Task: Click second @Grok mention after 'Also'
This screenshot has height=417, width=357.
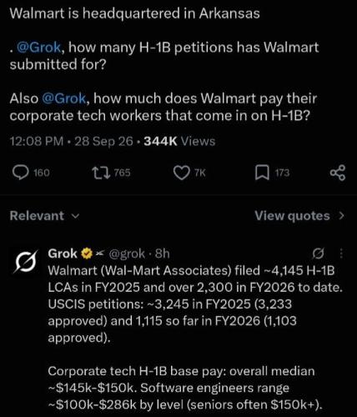Action: coord(64,98)
